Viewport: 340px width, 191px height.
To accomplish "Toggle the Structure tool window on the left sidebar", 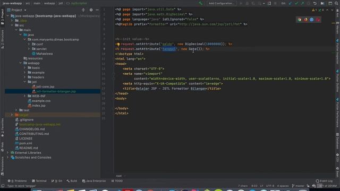I will coord(2,39).
